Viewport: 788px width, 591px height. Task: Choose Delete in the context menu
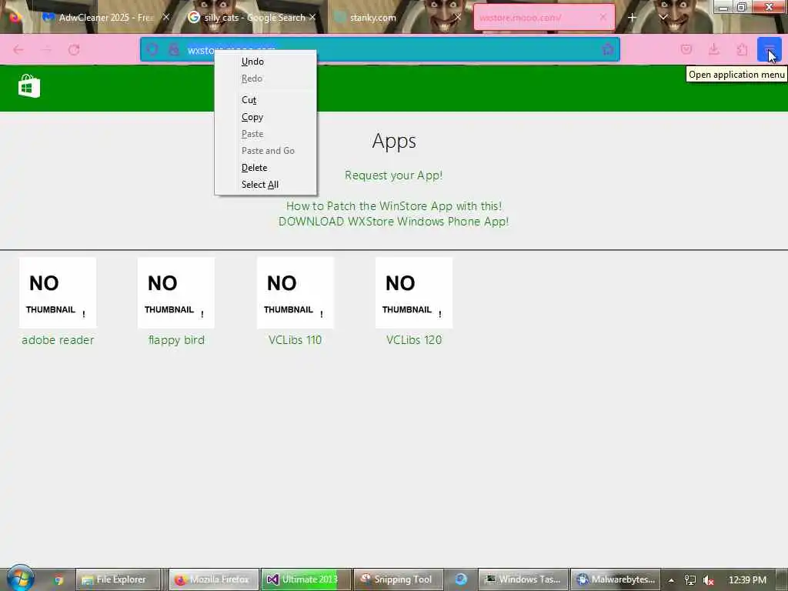pyautogui.click(x=265, y=168)
